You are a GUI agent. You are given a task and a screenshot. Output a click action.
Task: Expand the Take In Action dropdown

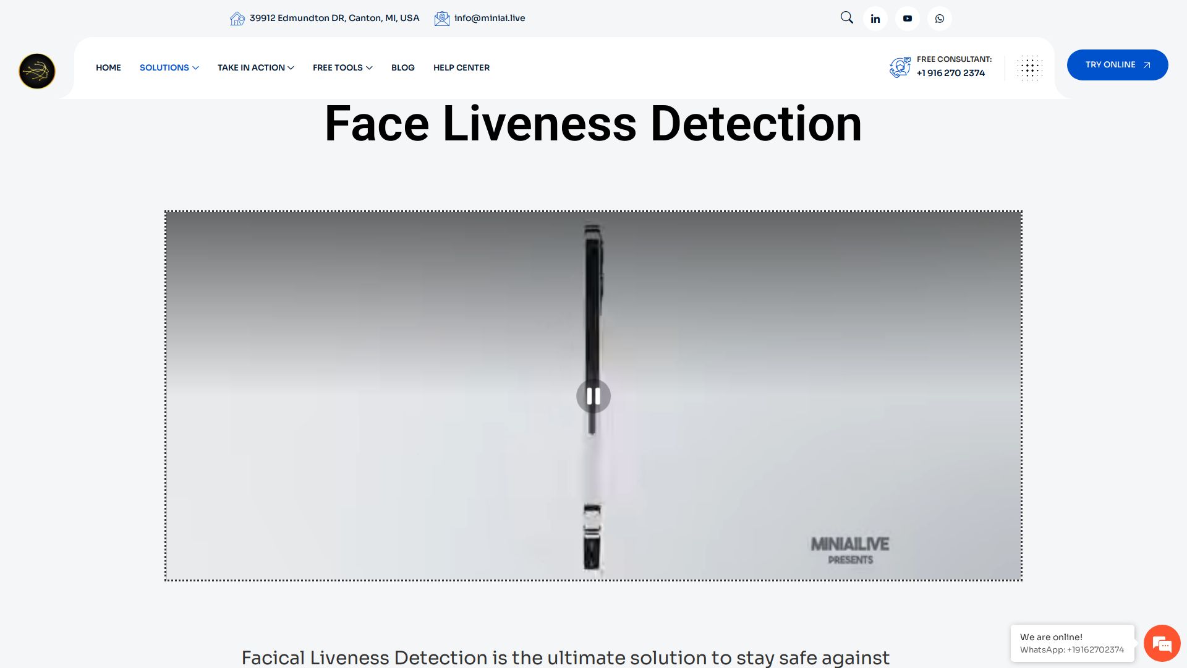255,67
